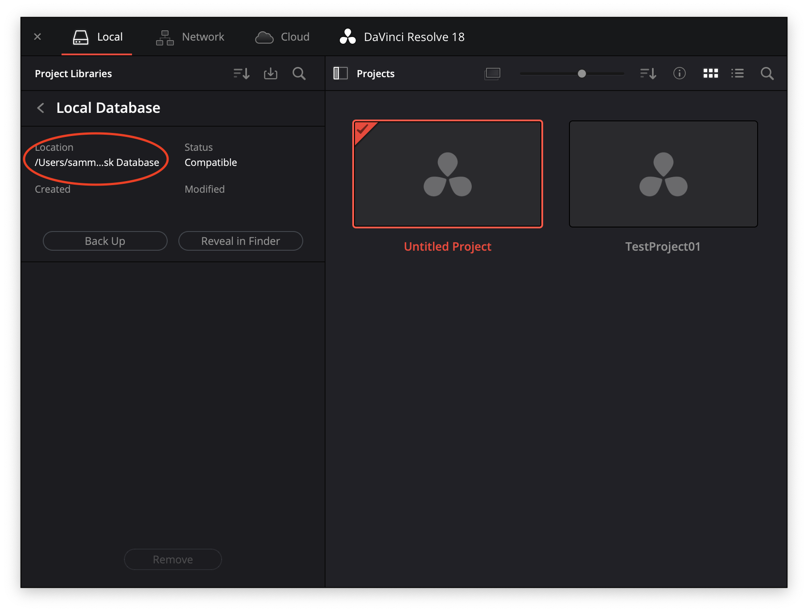
Task: Click the thumbnail size preview icon
Action: click(493, 74)
